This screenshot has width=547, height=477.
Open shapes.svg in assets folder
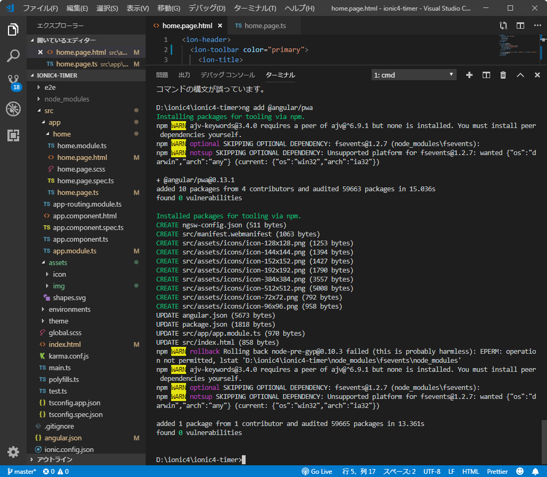pyautogui.click(x=69, y=298)
